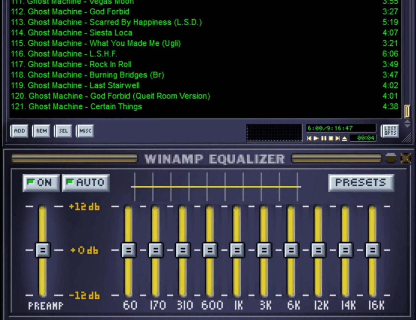The height and width of the screenshot is (320, 416).
Task: Click the 12K band slider handle
Action: [x=318, y=250]
